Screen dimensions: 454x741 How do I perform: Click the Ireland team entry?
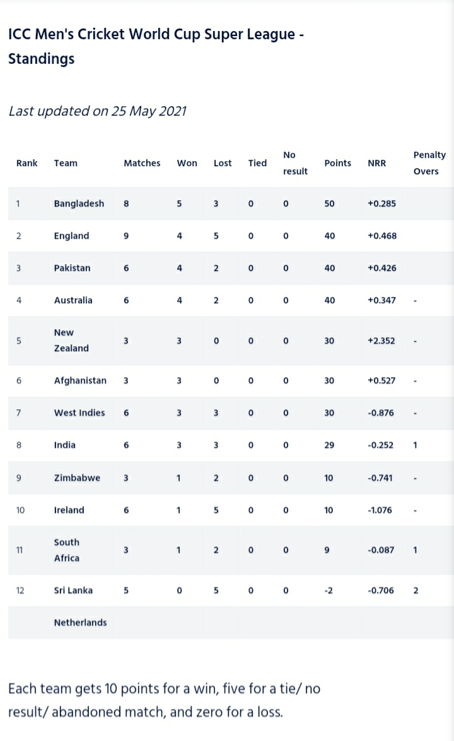69,510
